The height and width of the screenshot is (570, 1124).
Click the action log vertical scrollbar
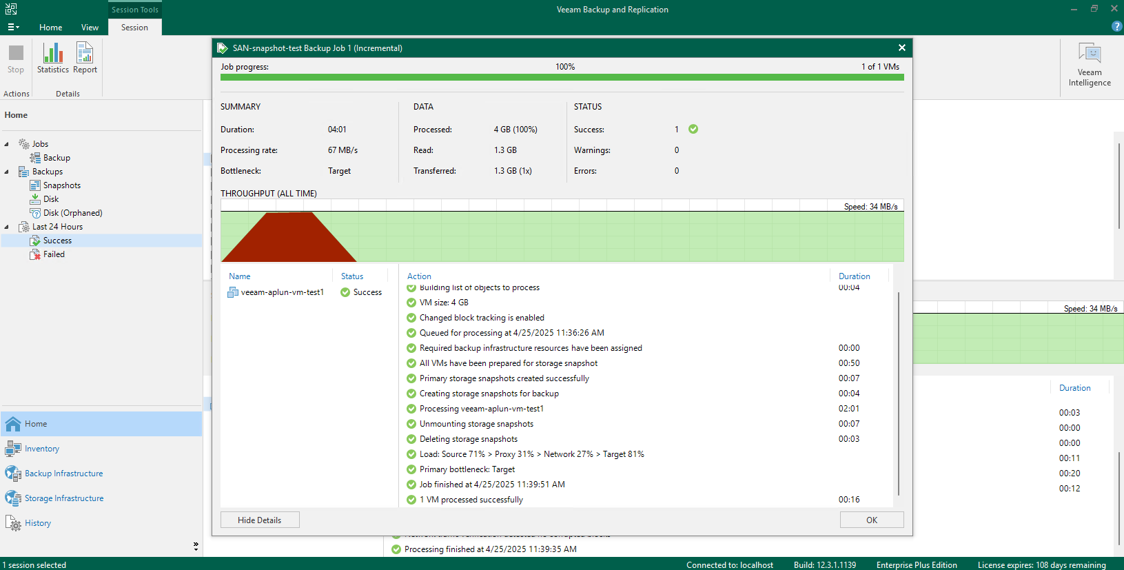click(899, 393)
